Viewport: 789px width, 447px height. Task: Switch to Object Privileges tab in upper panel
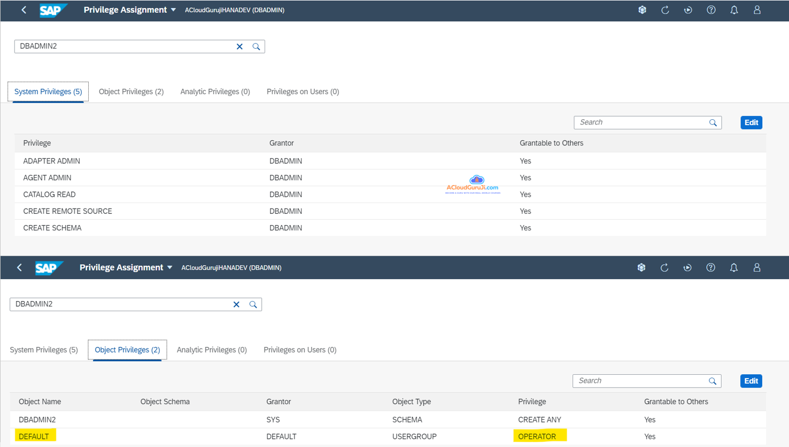tap(131, 91)
